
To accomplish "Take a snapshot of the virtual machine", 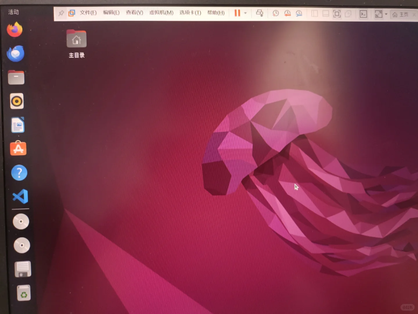I will click(x=276, y=13).
